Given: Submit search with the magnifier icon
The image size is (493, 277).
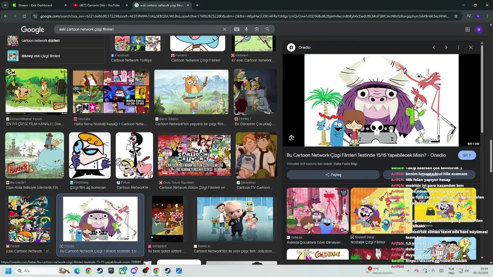Looking at the screenshot, I should tap(267, 29).
